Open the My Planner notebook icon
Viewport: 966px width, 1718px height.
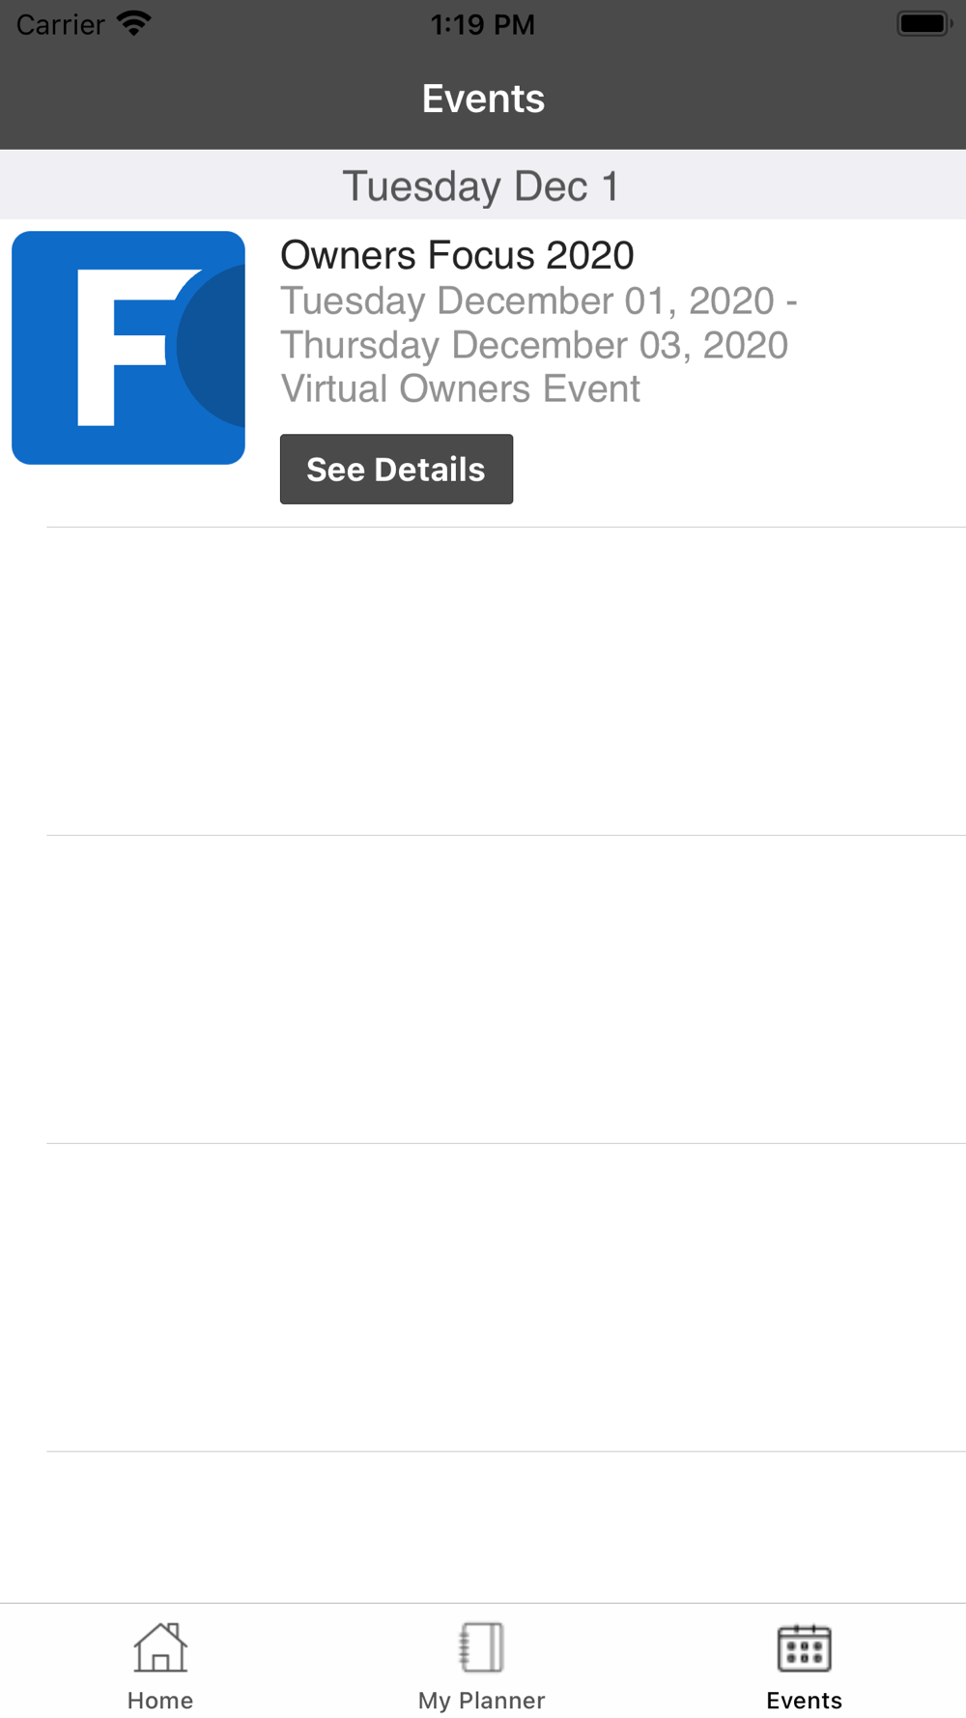pos(481,1647)
